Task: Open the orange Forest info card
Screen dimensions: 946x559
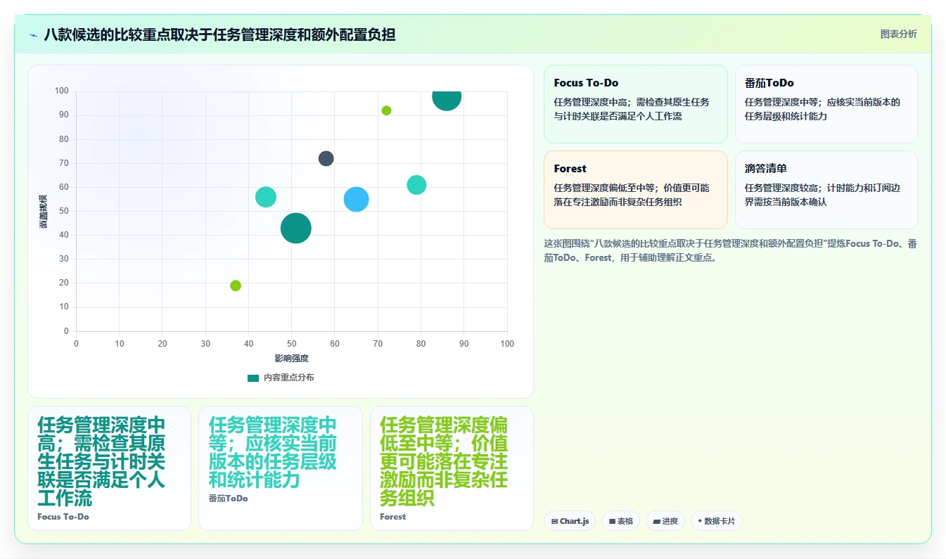Action: [635, 190]
